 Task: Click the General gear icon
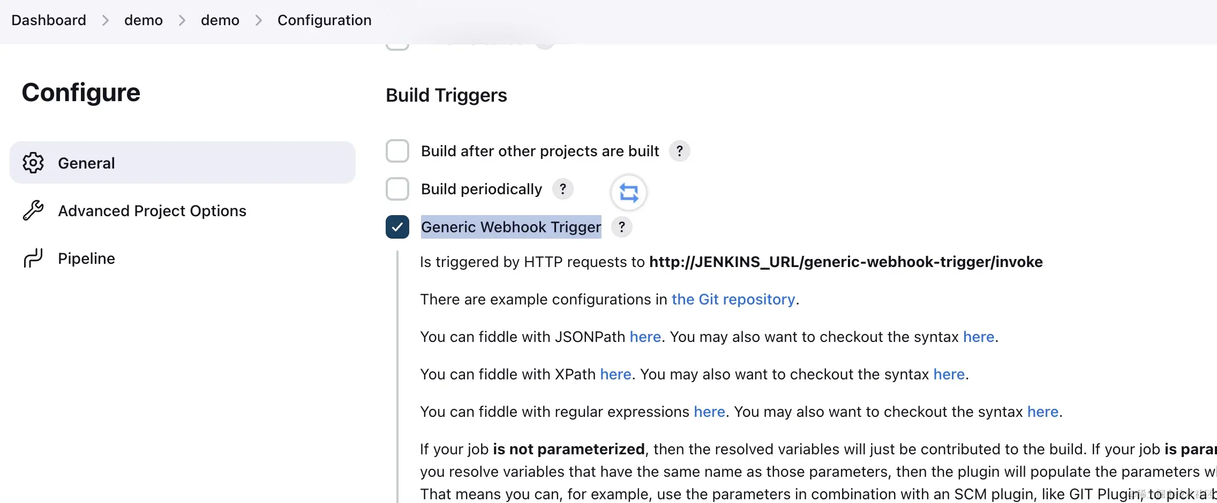coord(33,163)
